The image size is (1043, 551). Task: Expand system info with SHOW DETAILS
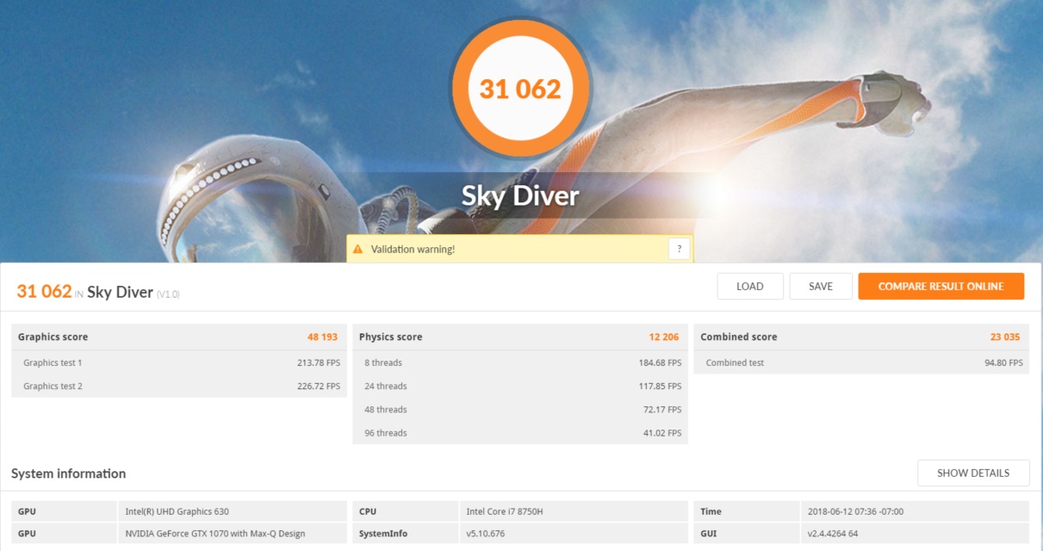[x=972, y=473]
